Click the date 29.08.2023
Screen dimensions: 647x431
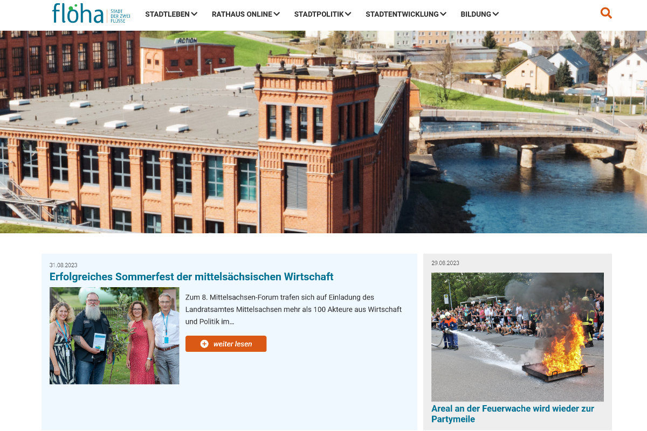(445, 263)
